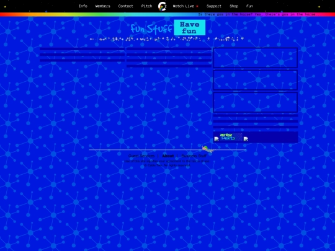Open Watch Live in the nav bar
The height and width of the screenshot is (251, 335).
183,6
